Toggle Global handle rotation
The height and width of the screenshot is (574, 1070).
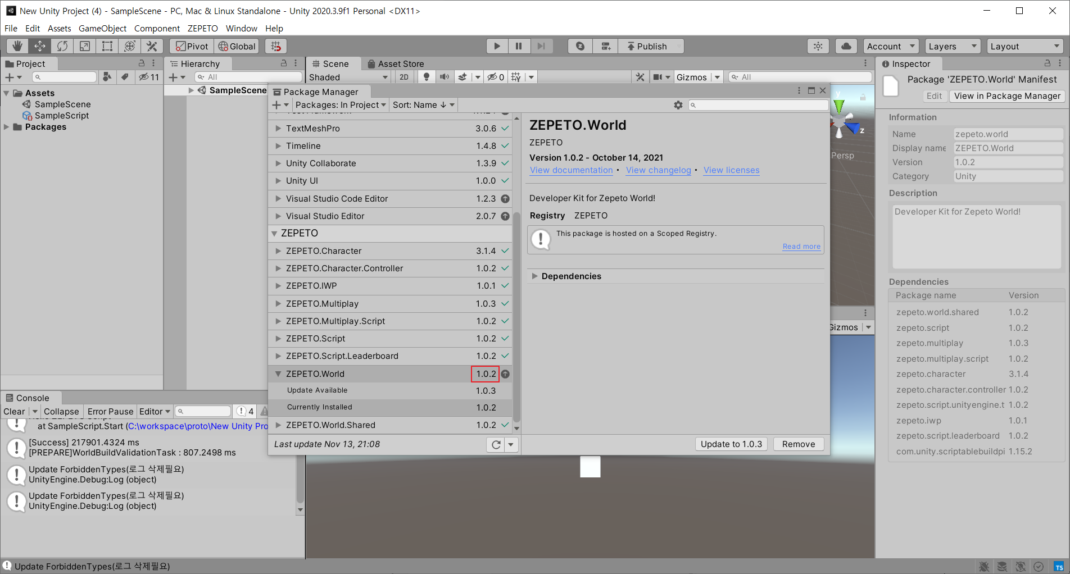point(237,46)
